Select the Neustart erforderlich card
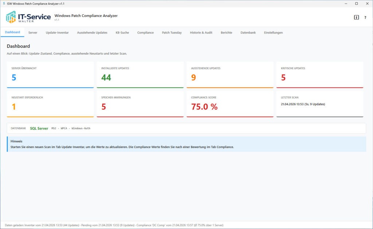The width and height of the screenshot is (373, 229). (50, 104)
